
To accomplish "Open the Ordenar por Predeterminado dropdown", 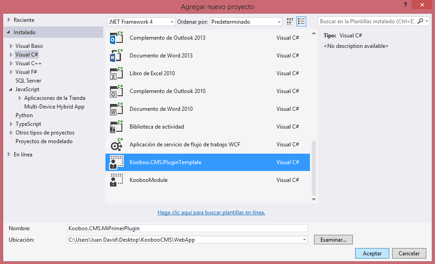I will click(x=246, y=21).
